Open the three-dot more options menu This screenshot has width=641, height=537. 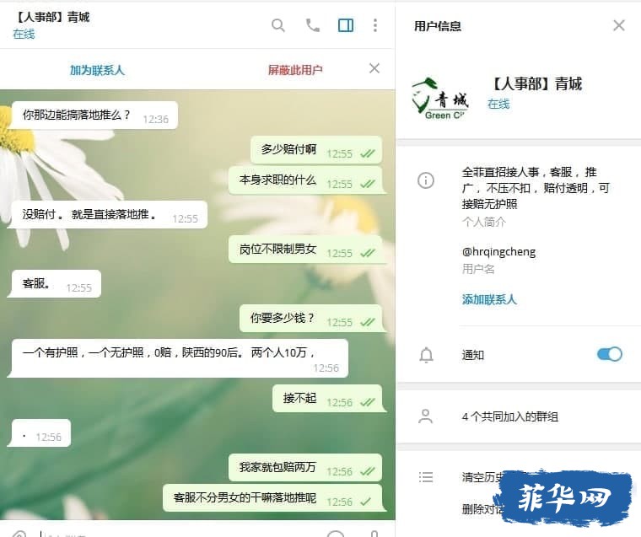pos(374,26)
